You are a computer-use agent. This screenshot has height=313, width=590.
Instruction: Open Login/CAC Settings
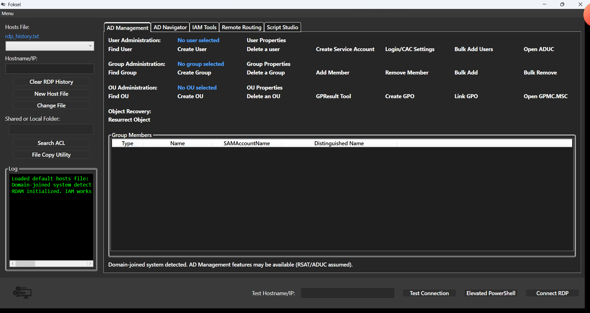click(410, 49)
